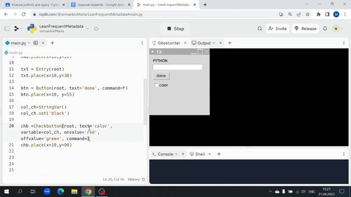
Task: Click the ENG language indicator
Action: pyautogui.click(x=312, y=192)
